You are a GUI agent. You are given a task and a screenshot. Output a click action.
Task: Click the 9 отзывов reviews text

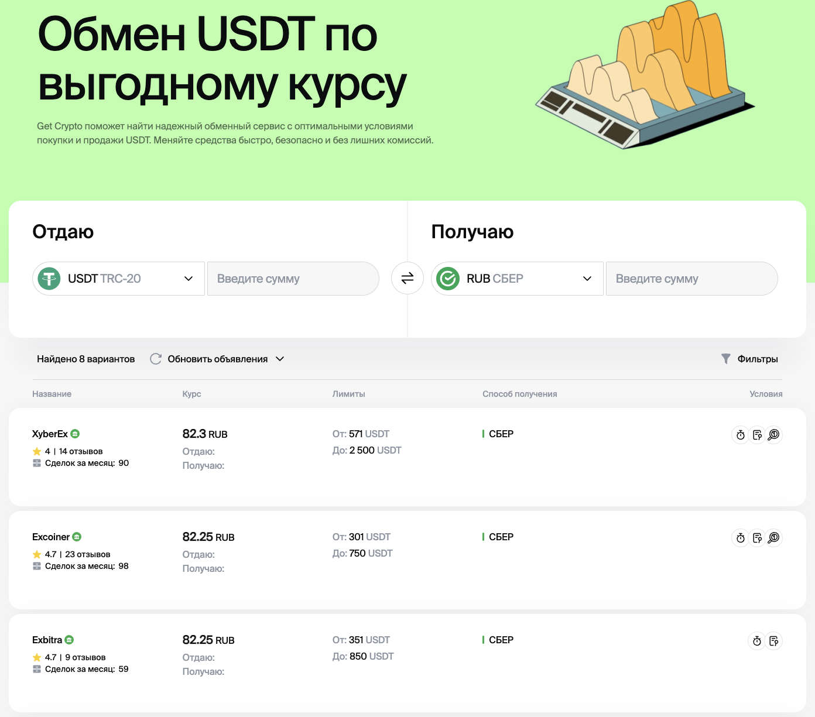(x=85, y=657)
